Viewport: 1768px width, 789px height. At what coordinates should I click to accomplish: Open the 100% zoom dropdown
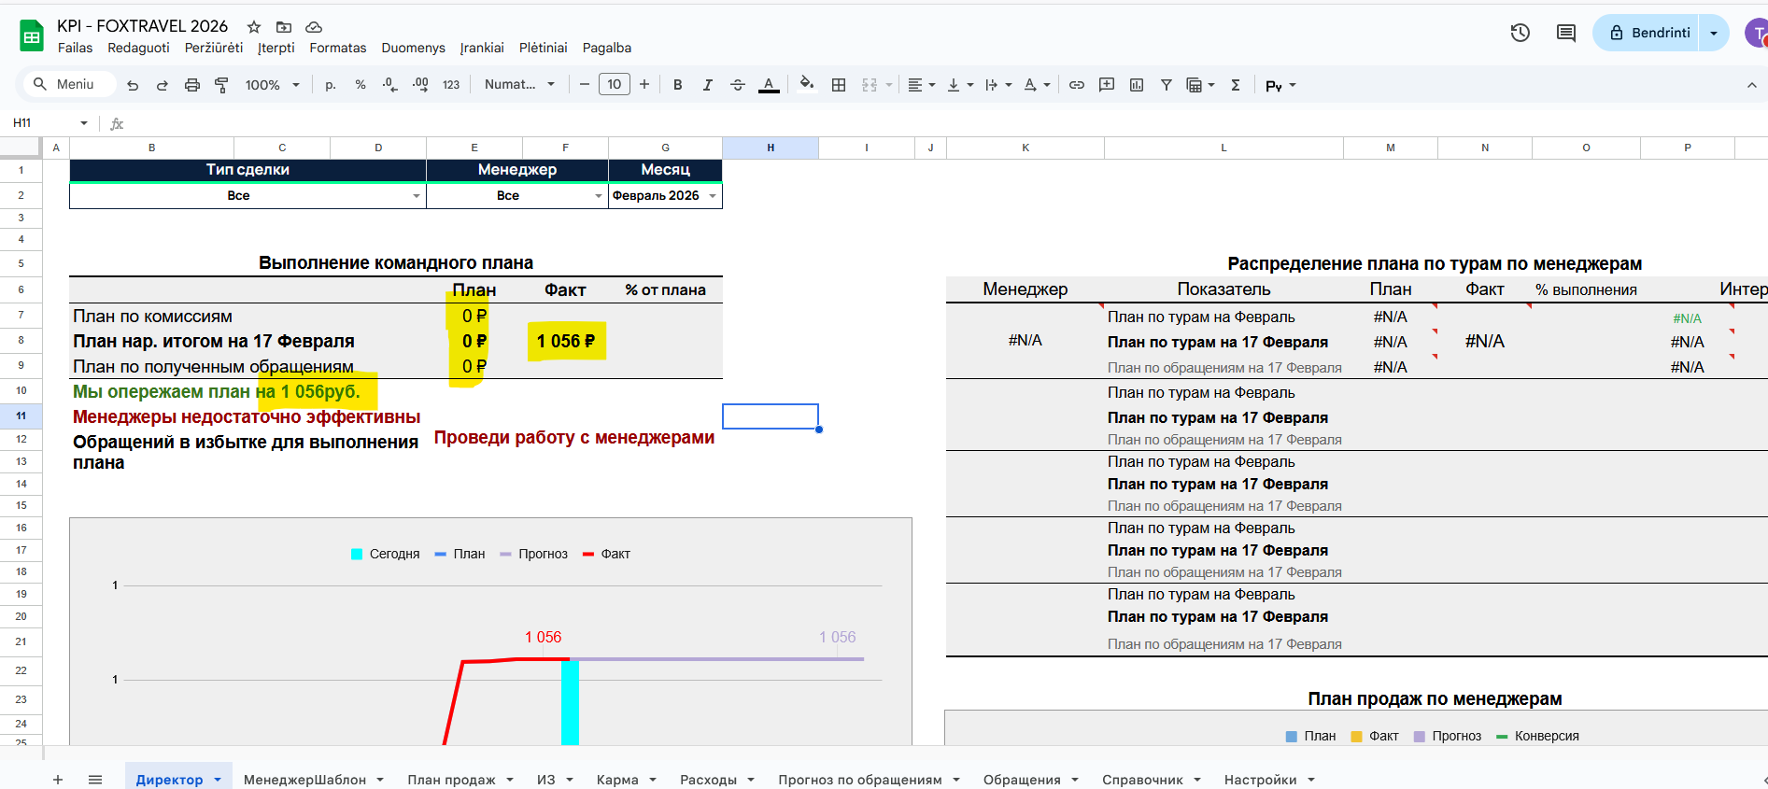(x=272, y=85)
